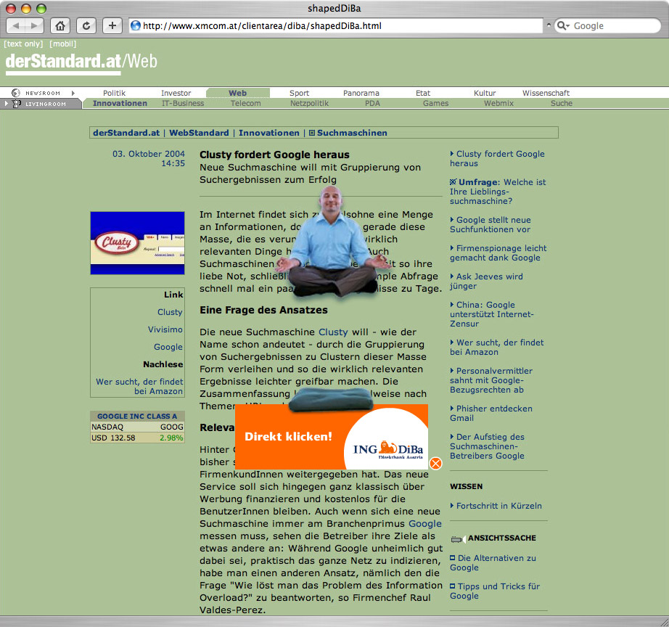Open the Clusty screenshot thumbnail

[x=137, y=243]
